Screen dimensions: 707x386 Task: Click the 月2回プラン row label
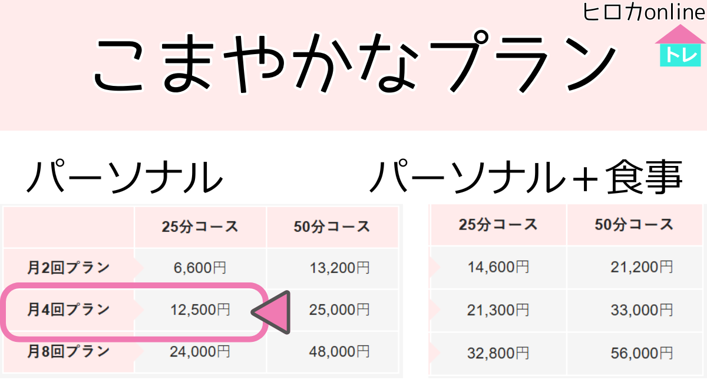pyautogui.click(x=68, y=268)
